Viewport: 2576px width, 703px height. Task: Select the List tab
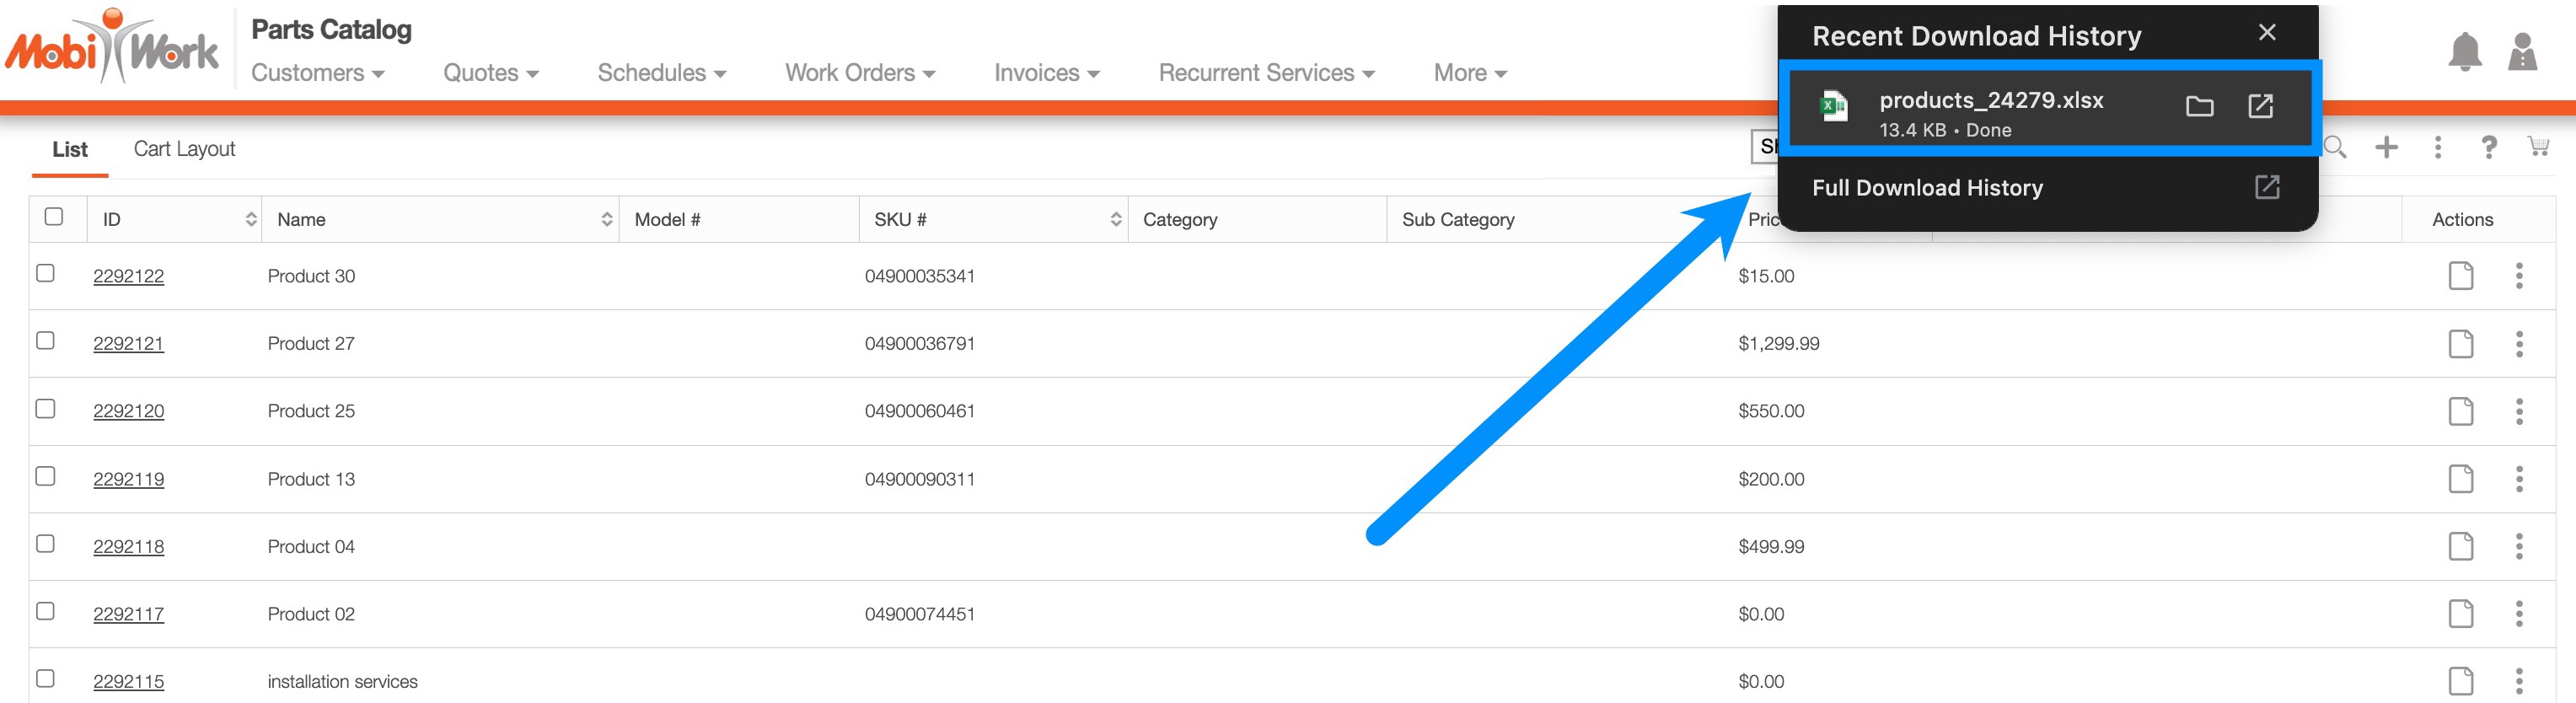[x=70, y=149]
